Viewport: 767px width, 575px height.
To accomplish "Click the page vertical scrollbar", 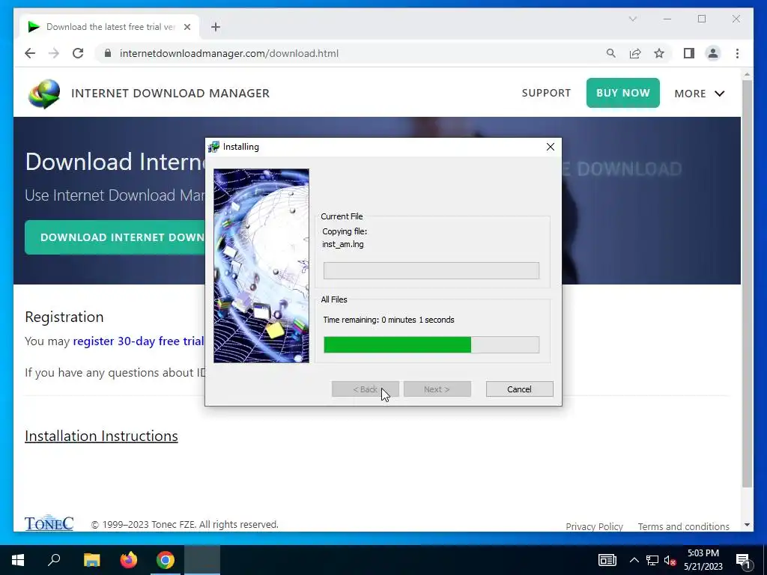I will 747,284.
